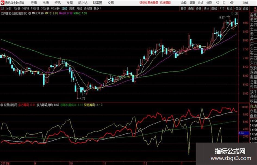This screenshot has height=165, width=257.
Task: Click the 股票指标网 indicator name
Action: [11, 105]
